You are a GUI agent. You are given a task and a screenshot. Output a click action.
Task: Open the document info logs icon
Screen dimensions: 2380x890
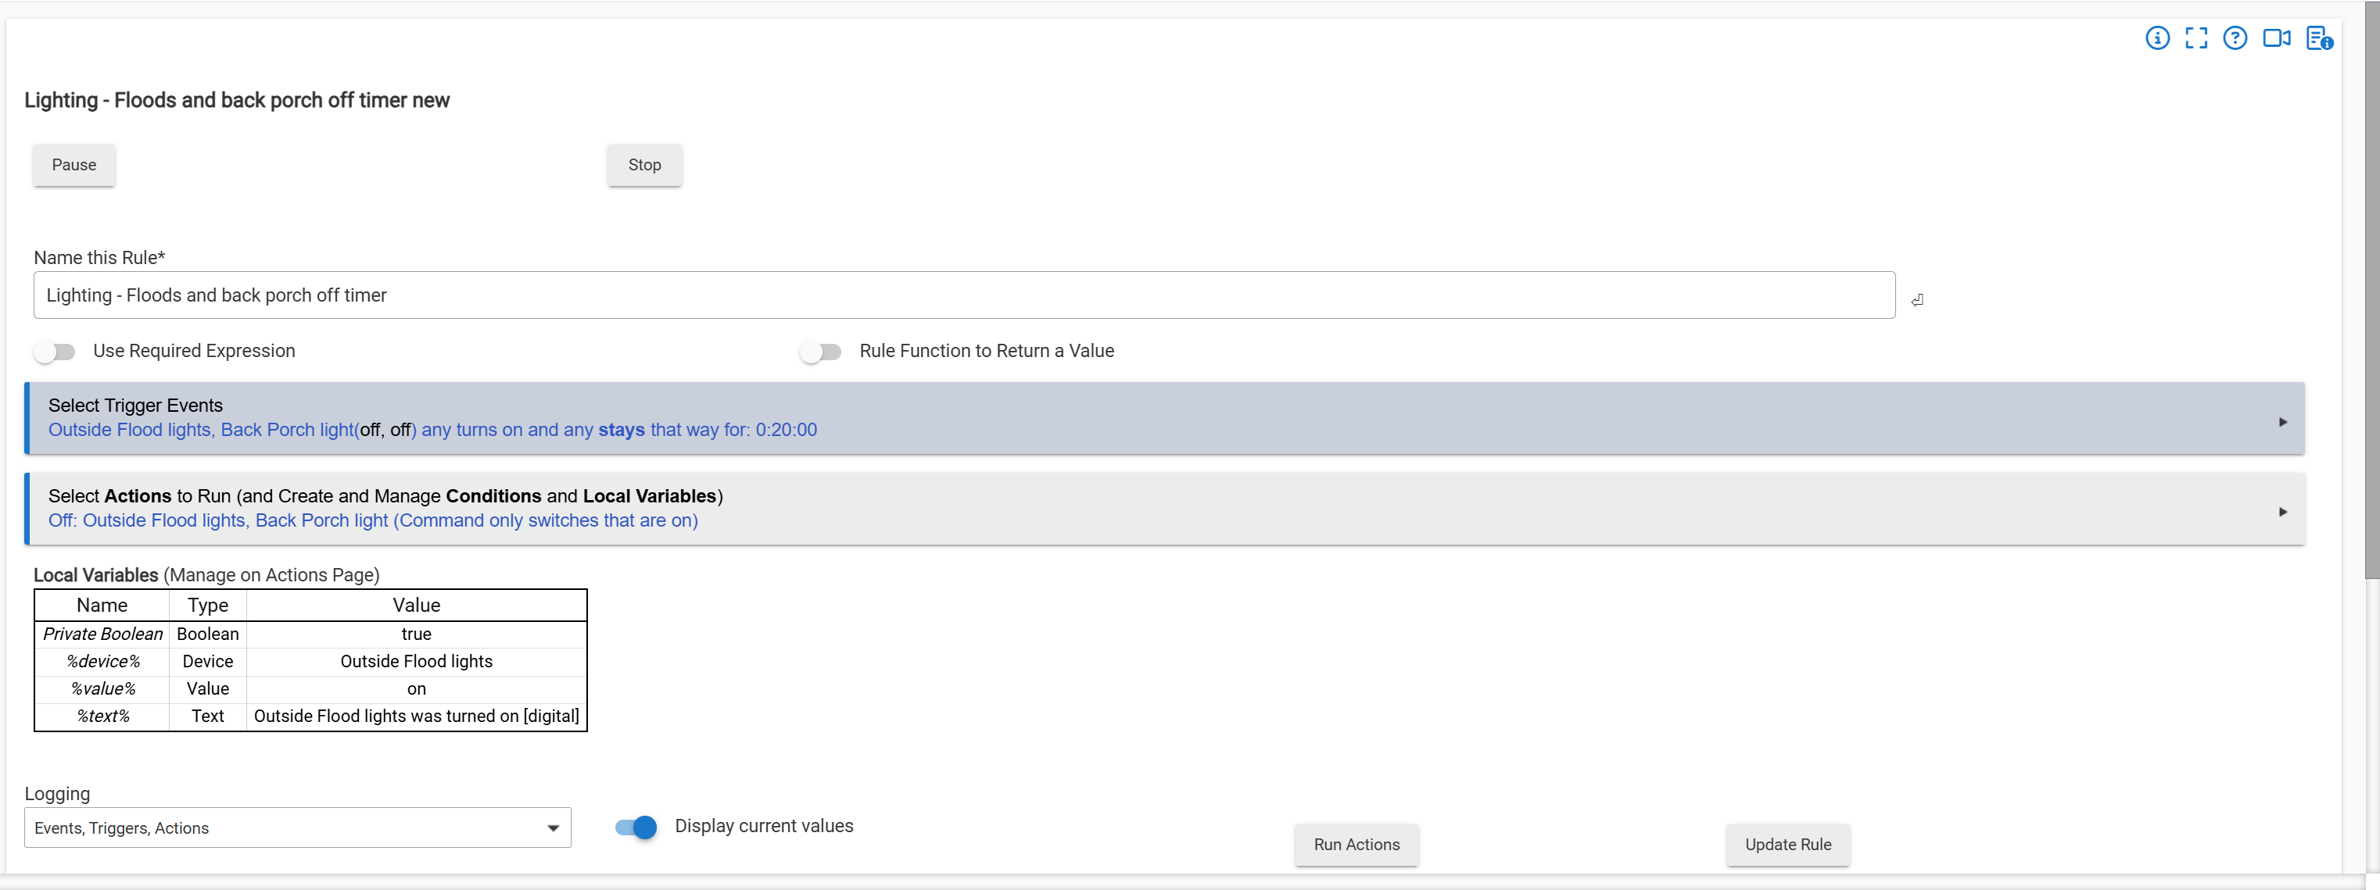pyautogui.click(x=2318, y=38)
